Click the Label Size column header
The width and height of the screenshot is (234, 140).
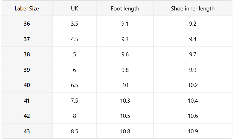pyautogui.click(x=27, y=9)
